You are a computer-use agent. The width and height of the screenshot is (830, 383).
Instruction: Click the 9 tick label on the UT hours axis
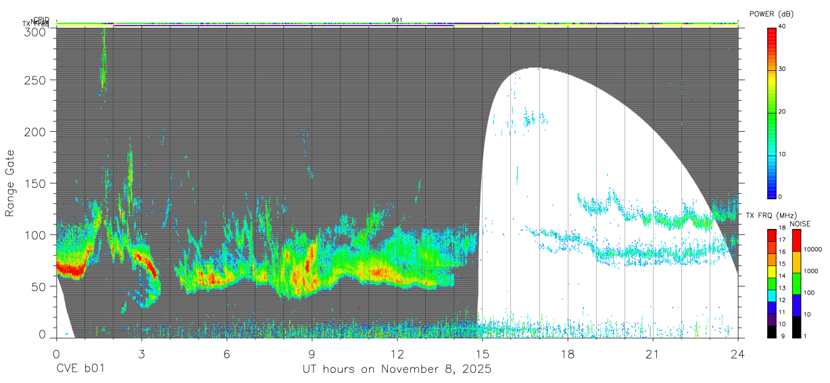[312, 354]
